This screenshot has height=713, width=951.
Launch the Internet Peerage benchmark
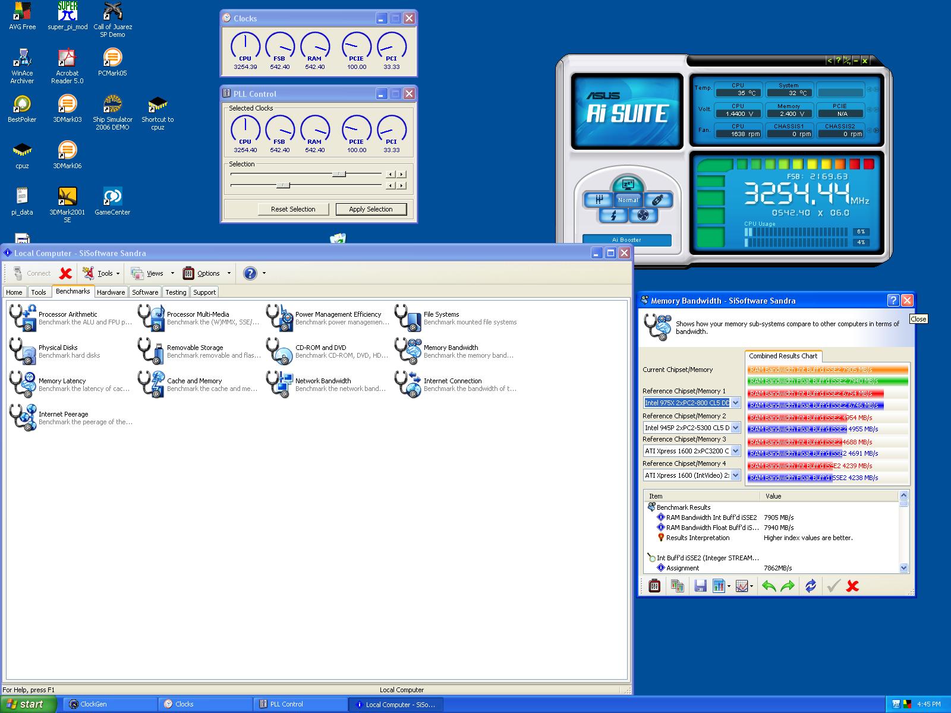tap(70, 418)
